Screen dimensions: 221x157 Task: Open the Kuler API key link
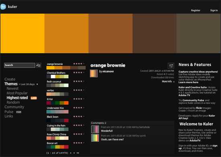[x=197, y=117]
